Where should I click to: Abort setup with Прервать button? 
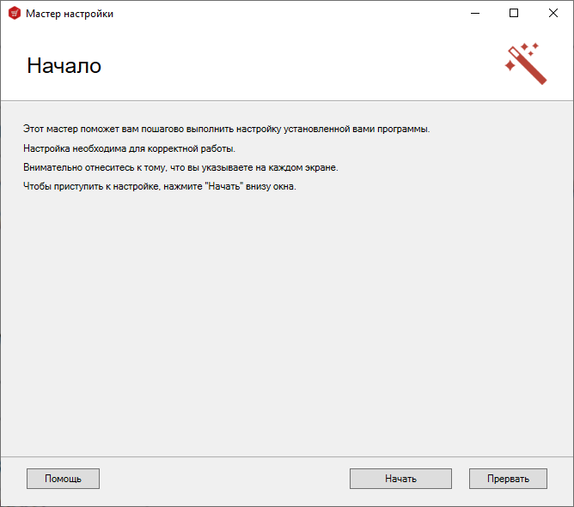(508, 479)
